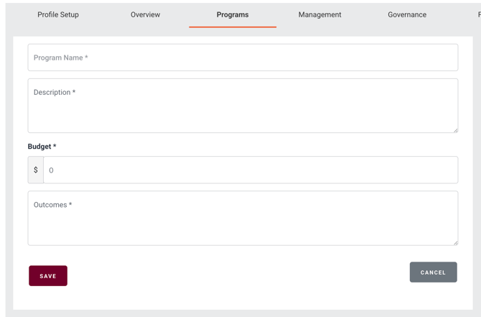Focus the Program Name input field
This screenshot has width=481, height=317.
click(243, 58)
